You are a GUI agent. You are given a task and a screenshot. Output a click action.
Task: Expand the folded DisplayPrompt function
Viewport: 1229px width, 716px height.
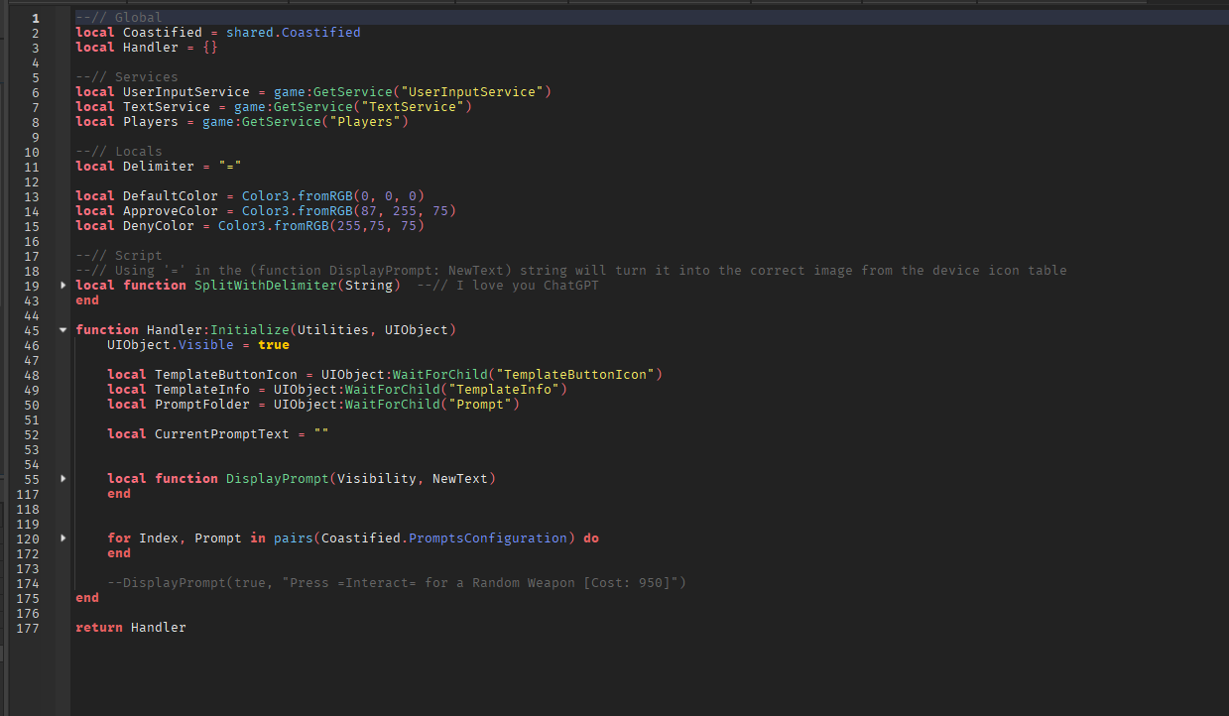[63, 479]
